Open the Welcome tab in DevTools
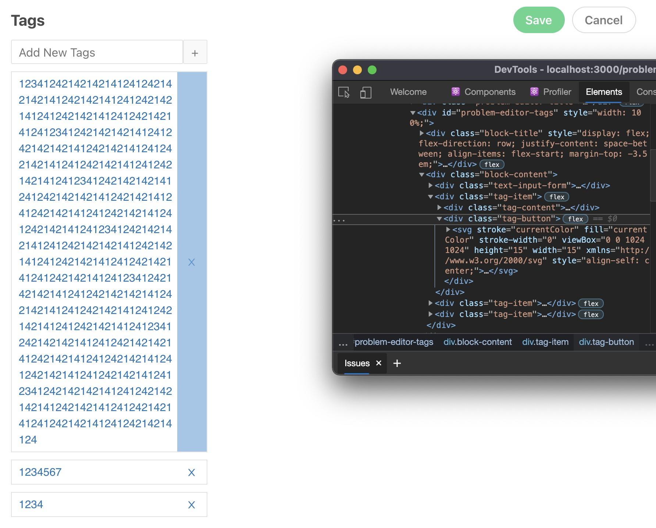Image resolution: width=656 pixels, height=528 pixels. tap(409, 92)
